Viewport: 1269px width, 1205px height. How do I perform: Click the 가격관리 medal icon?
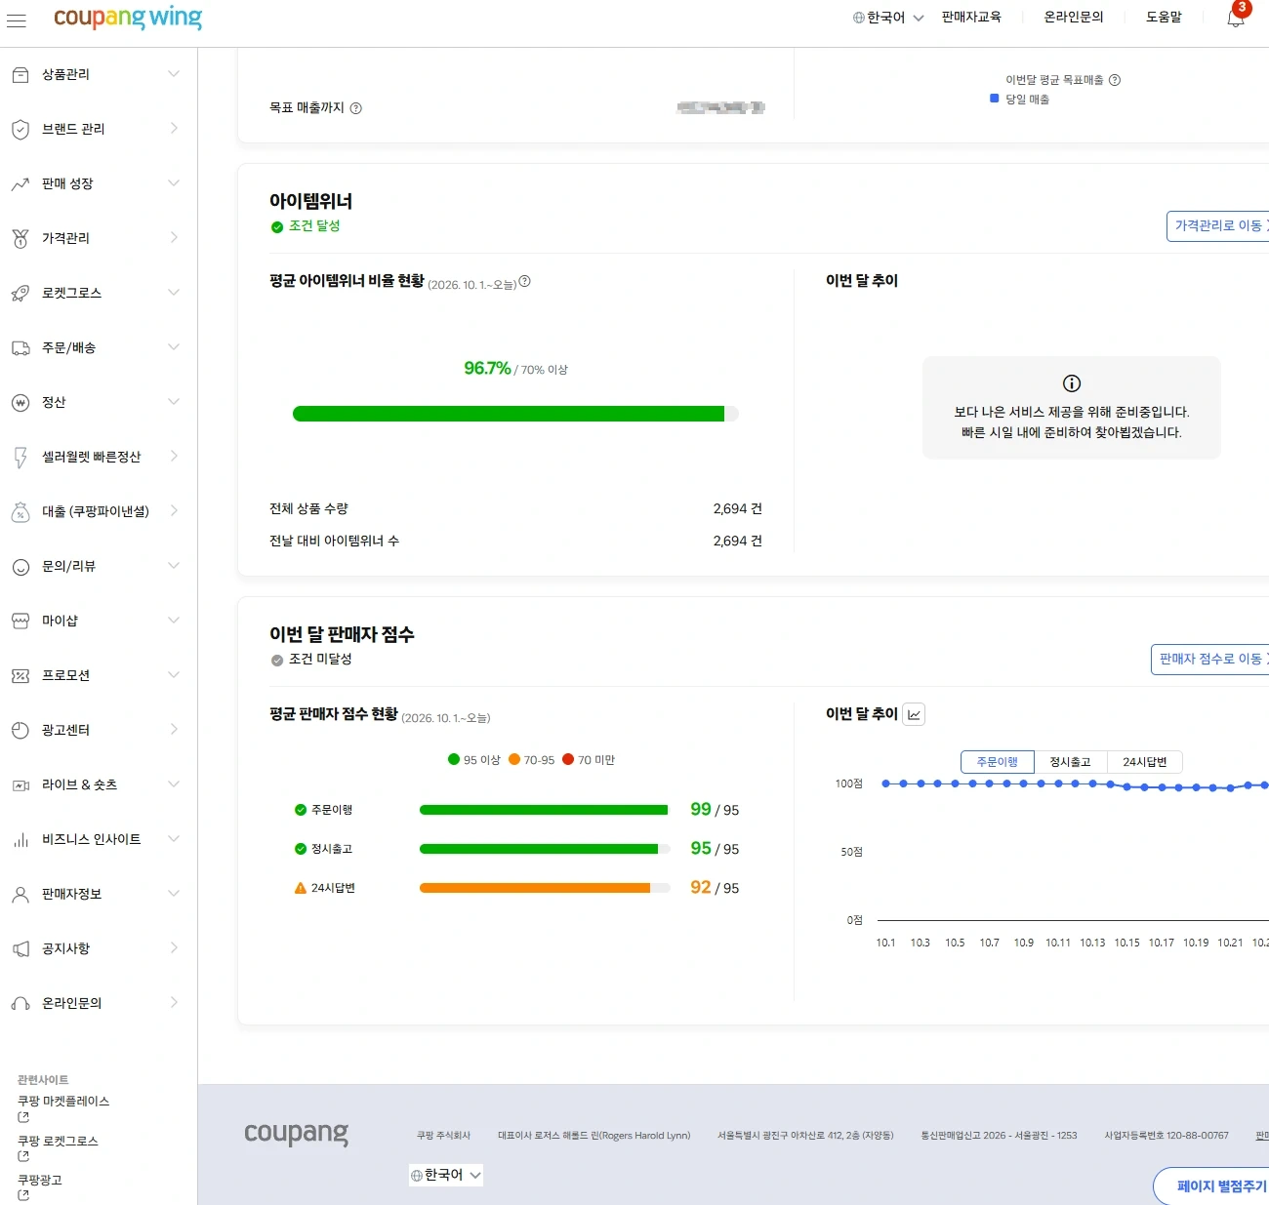20,238
